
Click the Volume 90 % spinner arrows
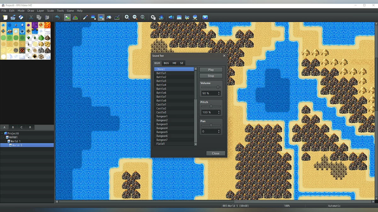point(219,93)
